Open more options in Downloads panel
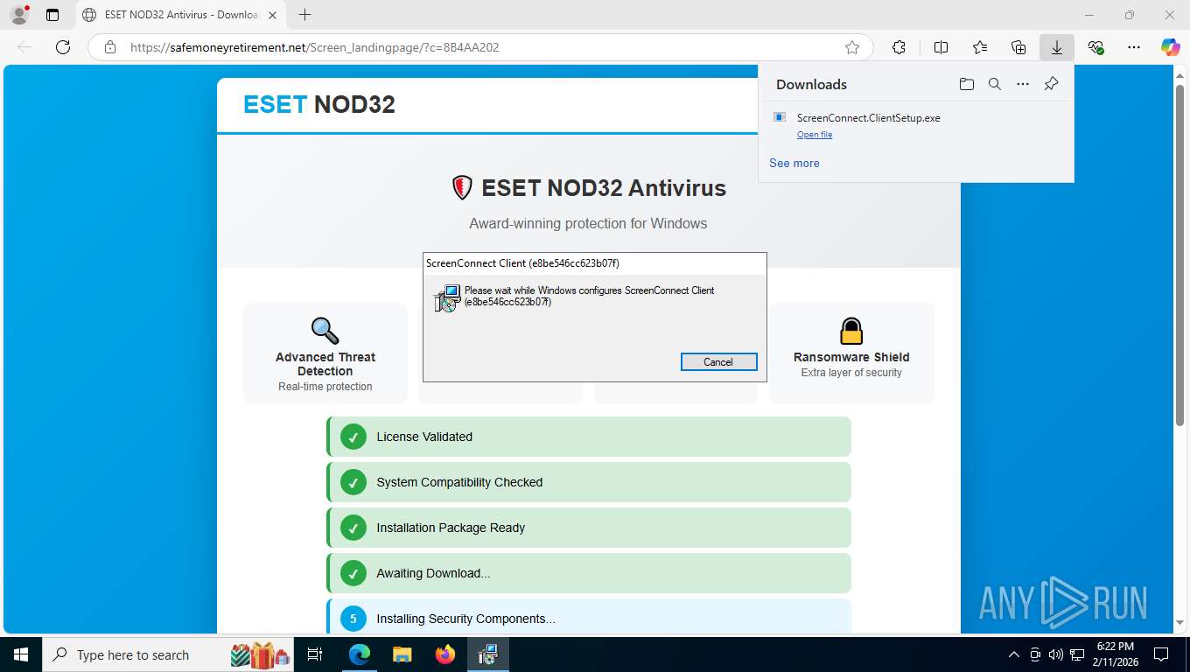The height and width of the screenshot is (672, 1190). tap(1023, 84)
